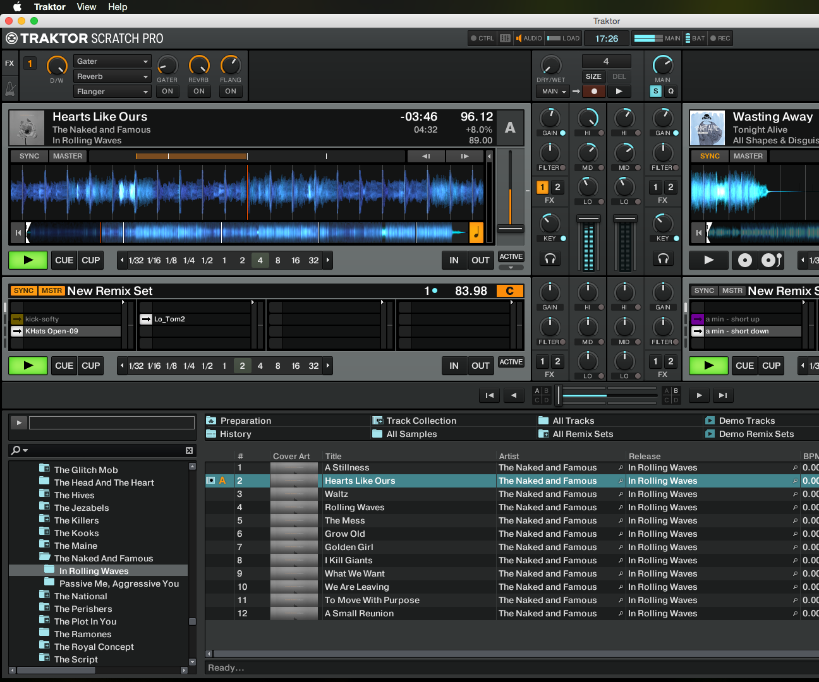
Task: Open the Gater effect dropdown
Action: pos(112,61)
